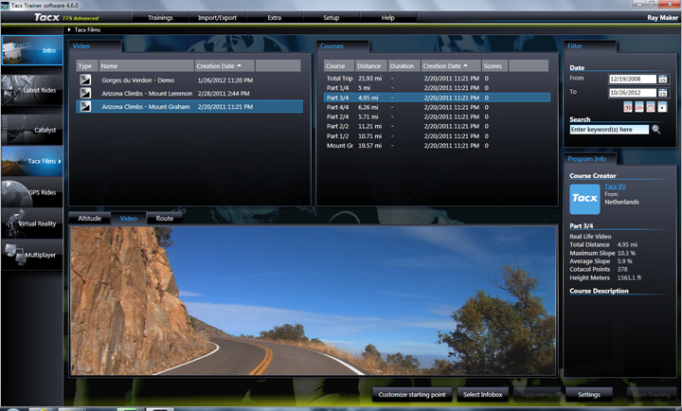This screenshot has width=682, height=411.
Task: Select the Mount Gr 19.57 mi course row
Action: 437,145
